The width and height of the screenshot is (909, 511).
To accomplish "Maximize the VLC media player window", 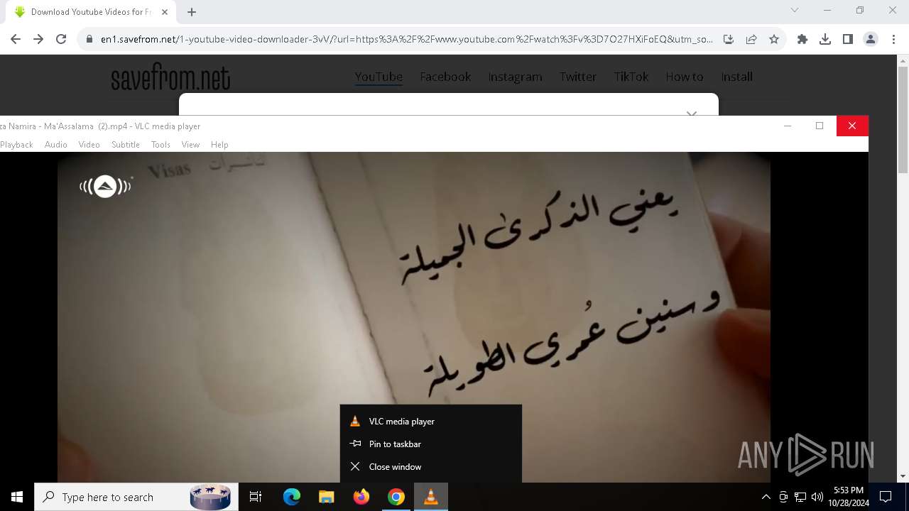I will 820,126.
